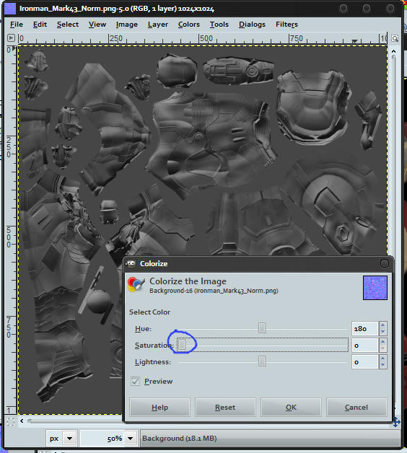Open the 50% zoom level dropdown

tap(131, 439)
